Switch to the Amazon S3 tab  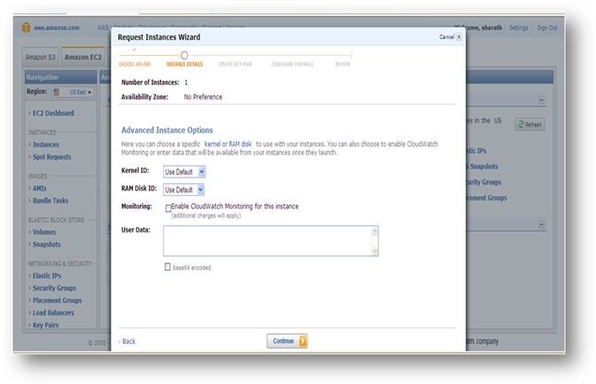click(x=40, y=57)
